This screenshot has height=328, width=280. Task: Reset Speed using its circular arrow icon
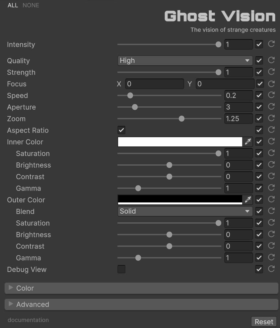(271, 95)
